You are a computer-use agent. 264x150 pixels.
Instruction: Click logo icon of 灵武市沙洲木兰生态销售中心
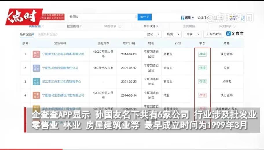point(36,82)
